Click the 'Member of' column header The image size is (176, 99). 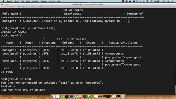pyautogui.click(x=135, y=14)
